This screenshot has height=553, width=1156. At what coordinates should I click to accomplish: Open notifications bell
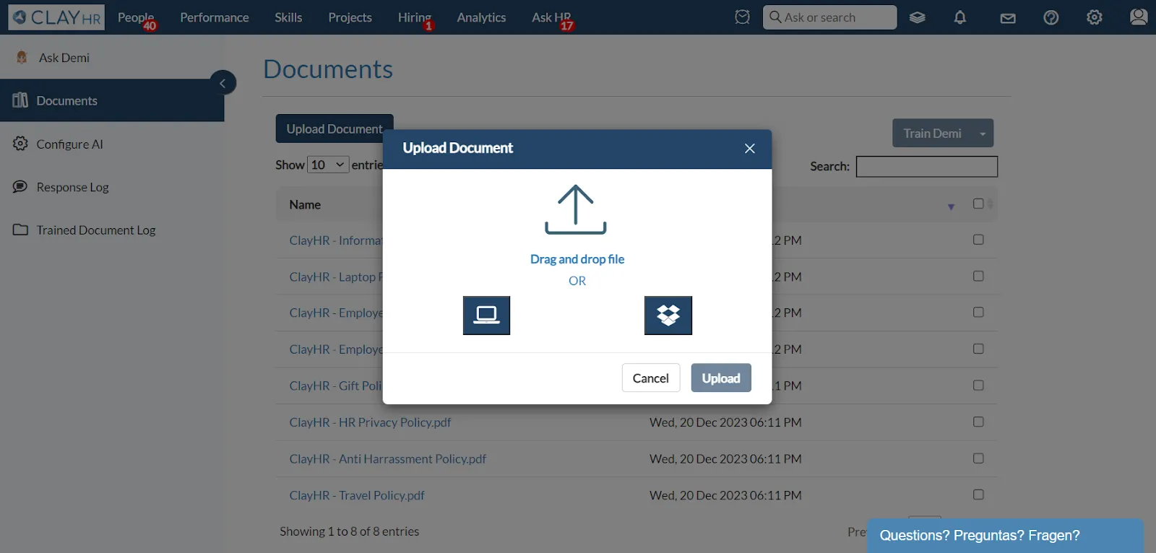[959, 17]
